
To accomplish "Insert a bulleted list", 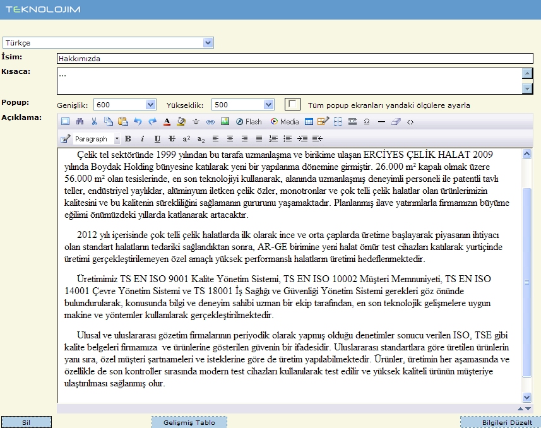I will [287, 139].
